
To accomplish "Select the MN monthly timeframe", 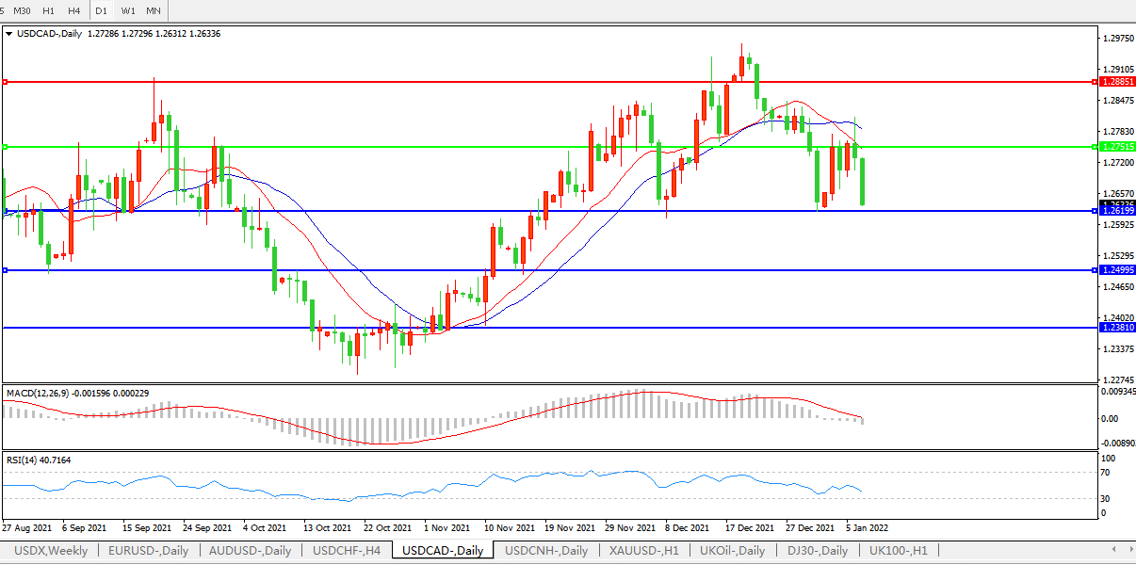I will [154, 10].
